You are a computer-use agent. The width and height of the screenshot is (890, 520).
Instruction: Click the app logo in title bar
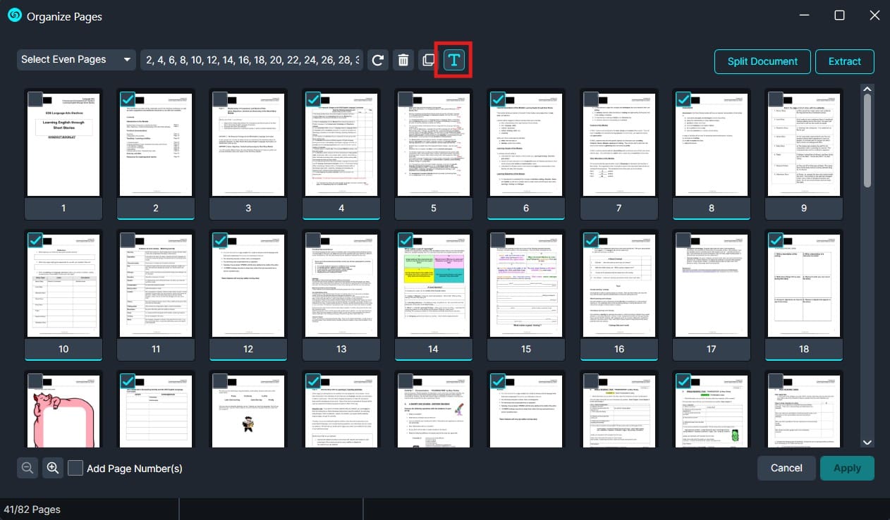tap(14, 16)
